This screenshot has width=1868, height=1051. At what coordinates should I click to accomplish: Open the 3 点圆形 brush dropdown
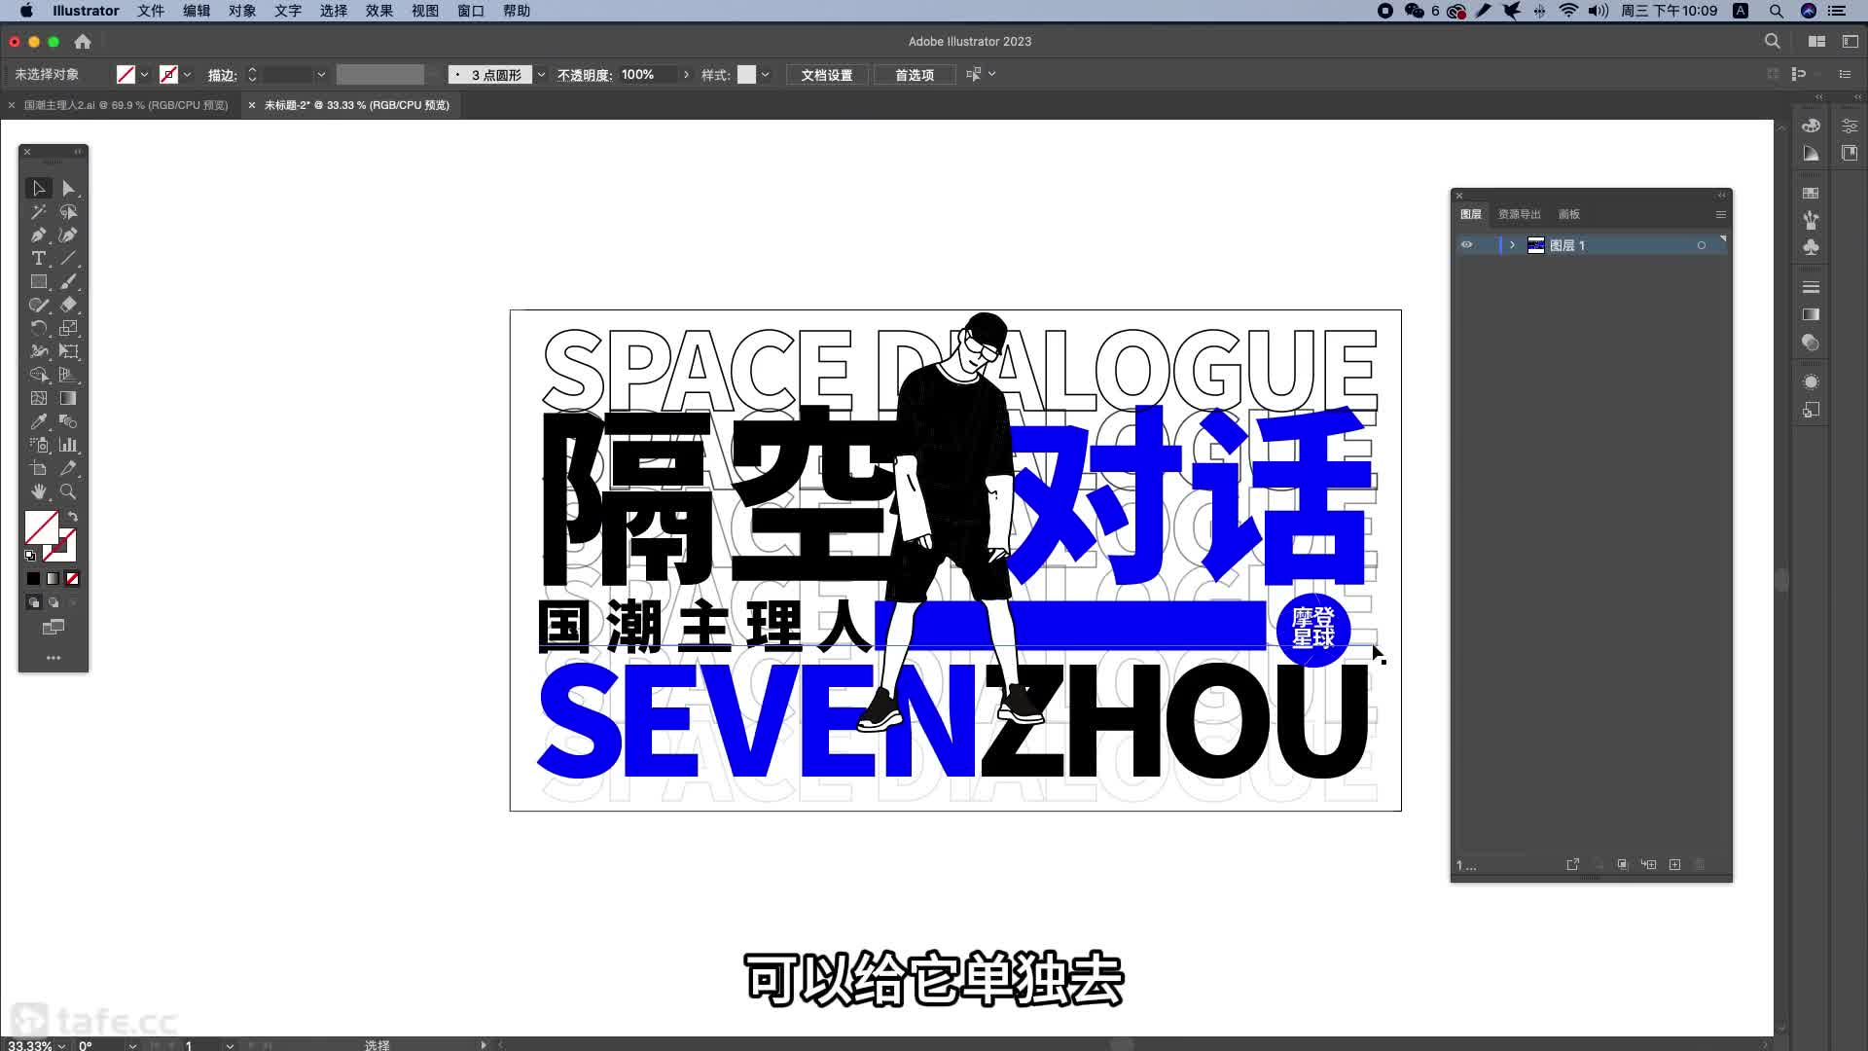(541, 75)
